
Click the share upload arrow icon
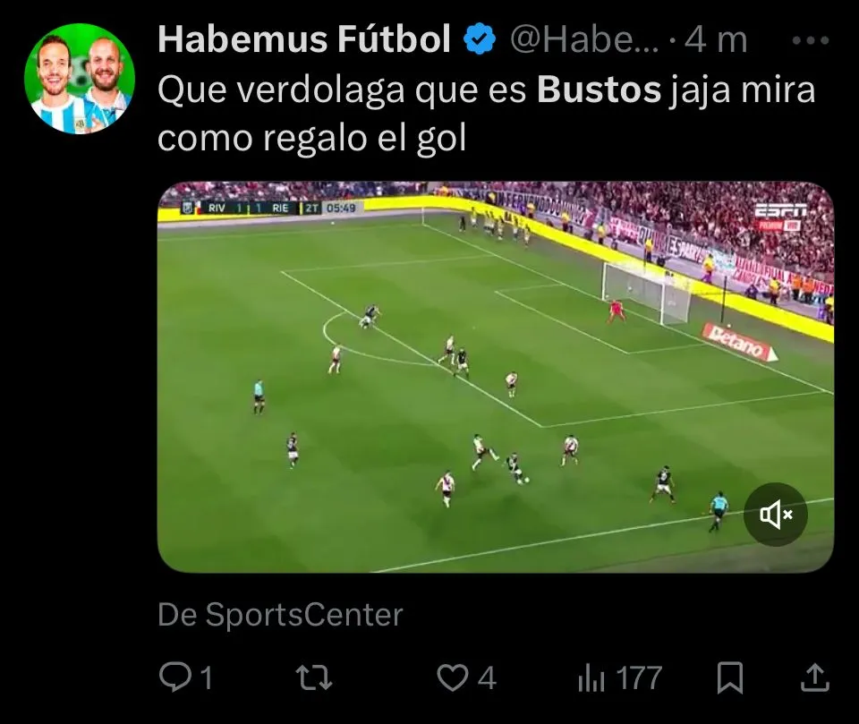coord(815,677)
